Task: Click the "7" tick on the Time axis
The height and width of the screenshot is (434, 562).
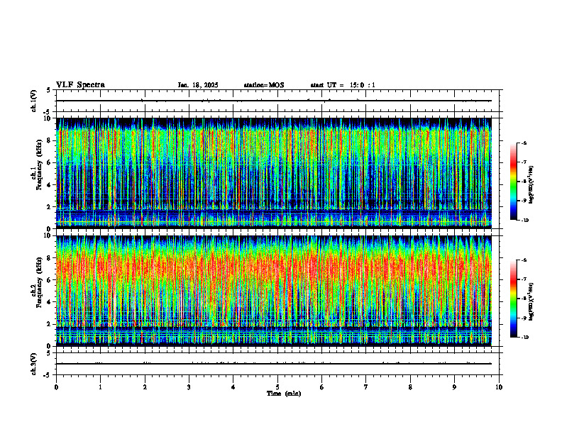Action: tap(366, 387)
